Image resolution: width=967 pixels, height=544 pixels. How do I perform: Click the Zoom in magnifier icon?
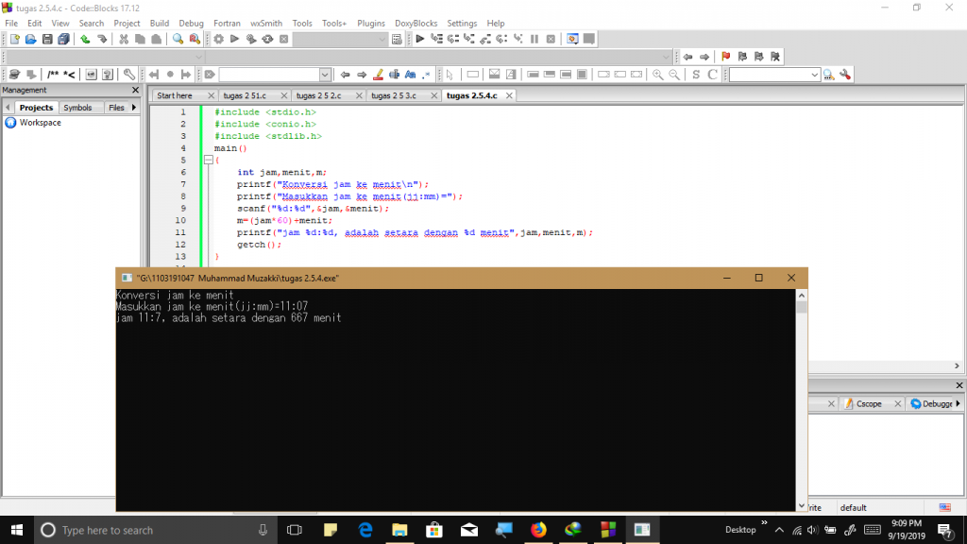658,75
